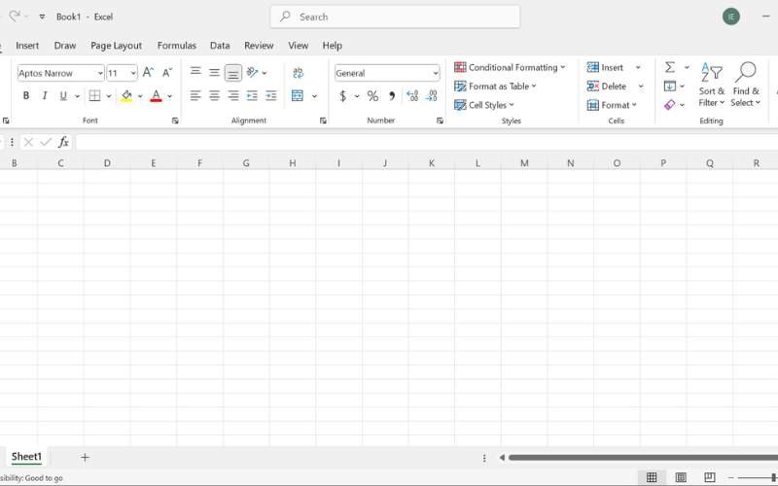778x486 pixels.
Task: Apply Comma Style to cells
Action: click(x=392, y=96)
